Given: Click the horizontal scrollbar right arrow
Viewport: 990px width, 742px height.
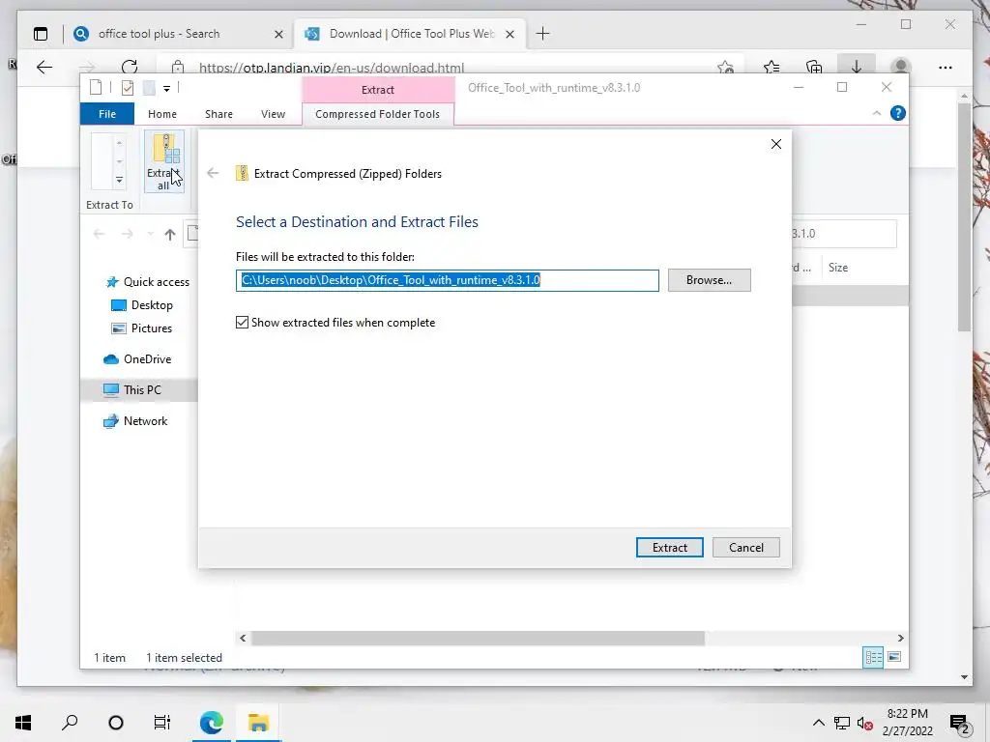Looking at the screenshot, I should (900, 638).
